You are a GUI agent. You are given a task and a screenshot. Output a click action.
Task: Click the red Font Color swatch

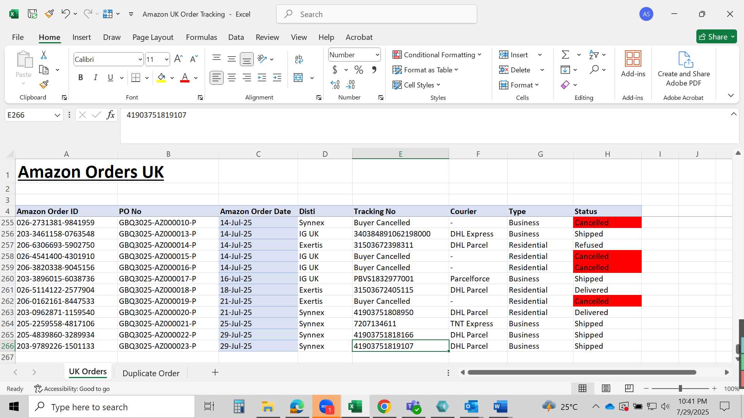point(185,78)
